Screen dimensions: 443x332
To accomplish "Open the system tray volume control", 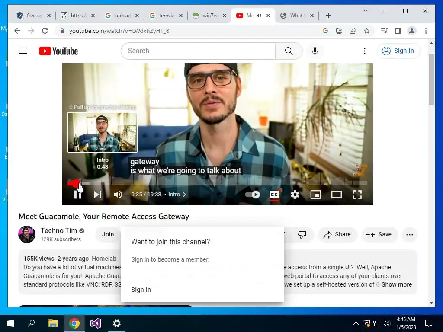I will click(x=387, y=323).
